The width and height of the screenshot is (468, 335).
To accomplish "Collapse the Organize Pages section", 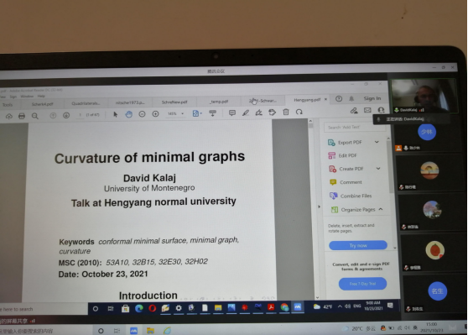I will (381, 209).
